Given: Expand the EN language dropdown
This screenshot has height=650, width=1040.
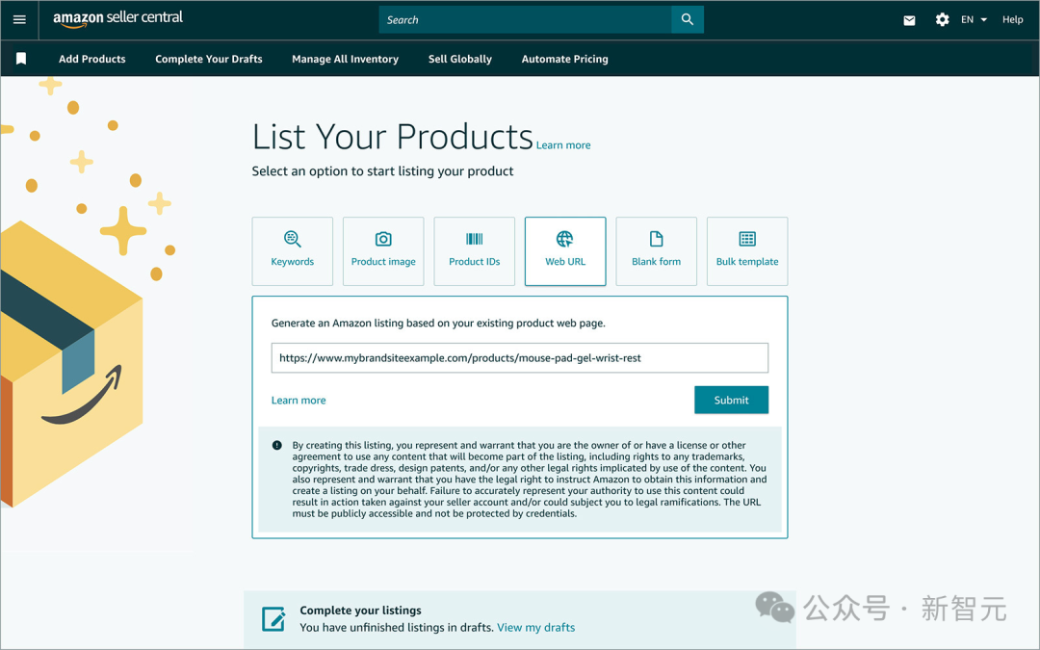Looking at the screenshot, I should (x=974, y=20).
